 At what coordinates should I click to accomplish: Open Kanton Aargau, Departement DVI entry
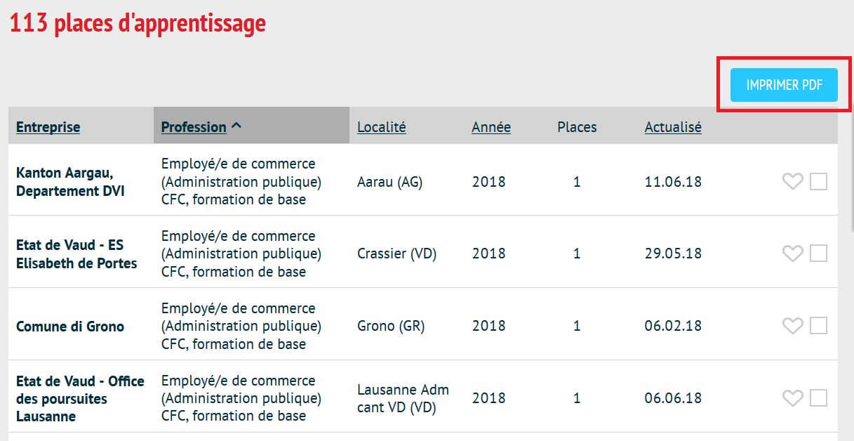[x=70, y=182]
